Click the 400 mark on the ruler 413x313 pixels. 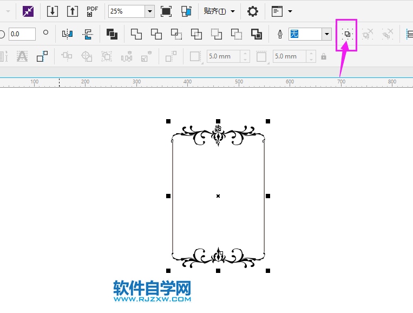[187, 82]
